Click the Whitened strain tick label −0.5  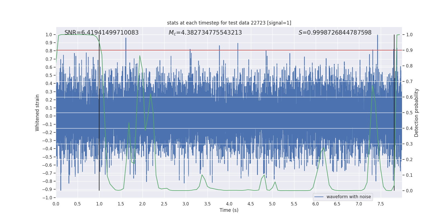[47, 157]
